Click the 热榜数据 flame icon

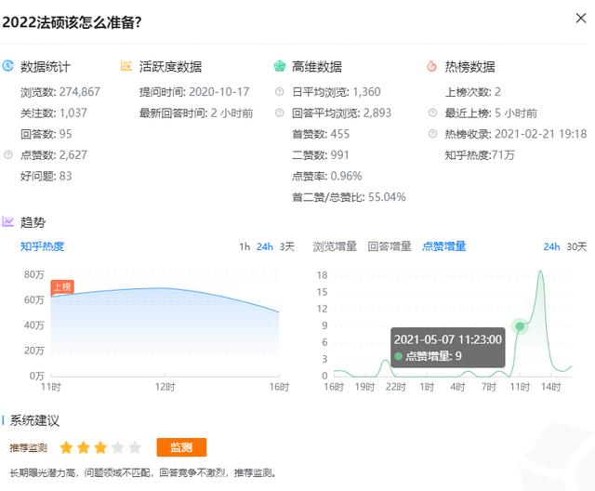pos(431,67)
